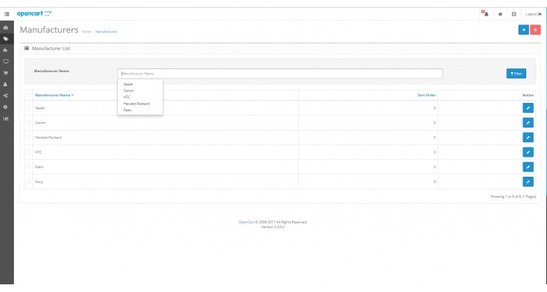This screenshot has width=547, height=292.
Task: Edit Hewlett-Packard with pencil icon
Action: click(x=528, y=138)
